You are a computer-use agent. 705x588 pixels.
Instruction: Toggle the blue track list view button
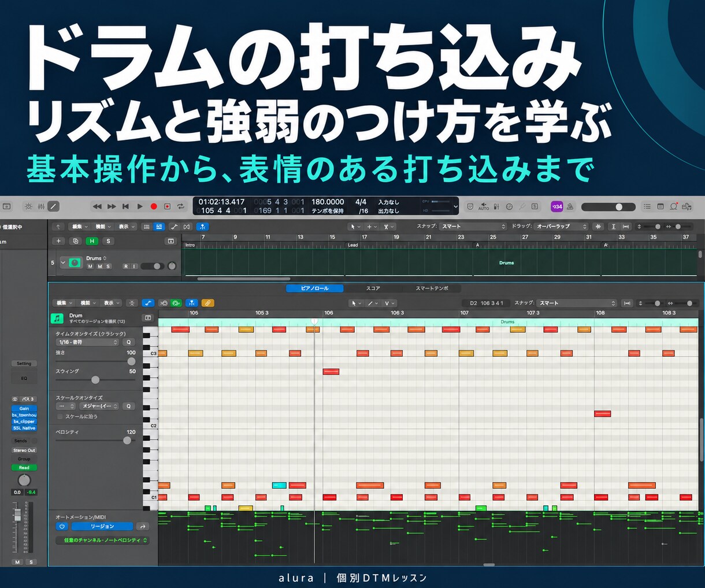coord(159,227)
